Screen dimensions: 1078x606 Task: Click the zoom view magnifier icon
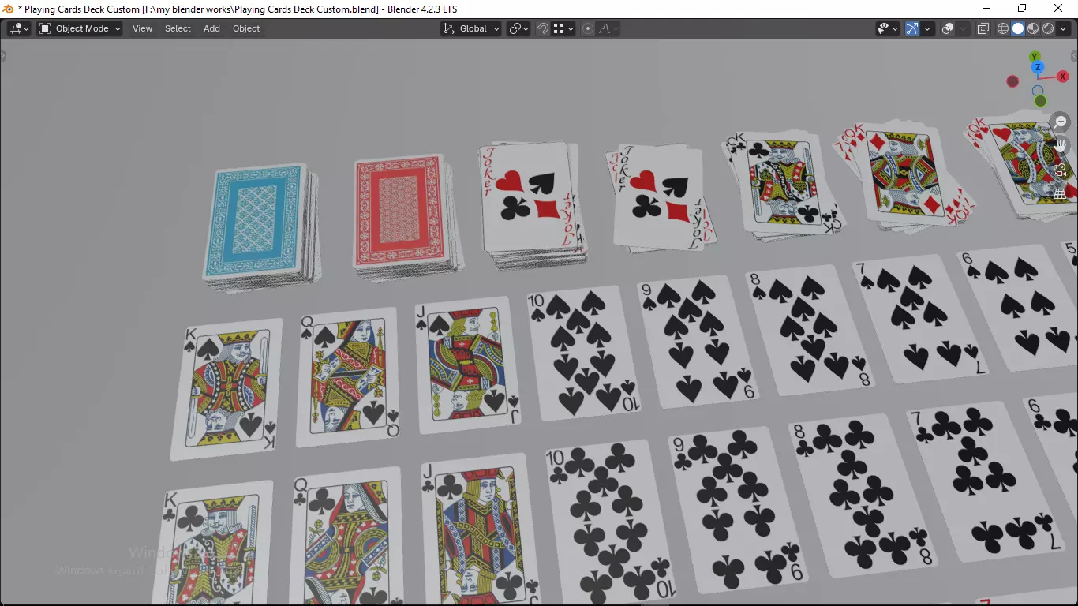(1060, 122)
